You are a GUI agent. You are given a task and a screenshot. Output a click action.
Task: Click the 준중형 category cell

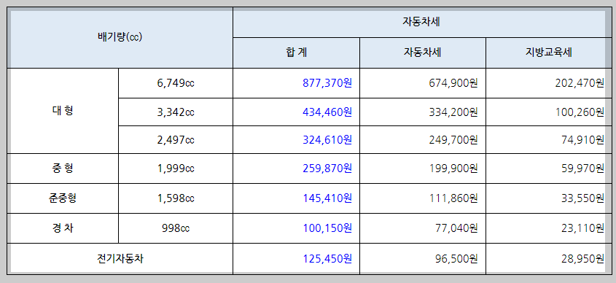point(63,198)
